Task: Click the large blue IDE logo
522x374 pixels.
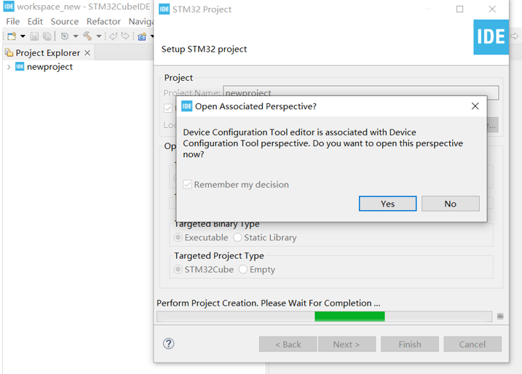Action: point(491,37)
